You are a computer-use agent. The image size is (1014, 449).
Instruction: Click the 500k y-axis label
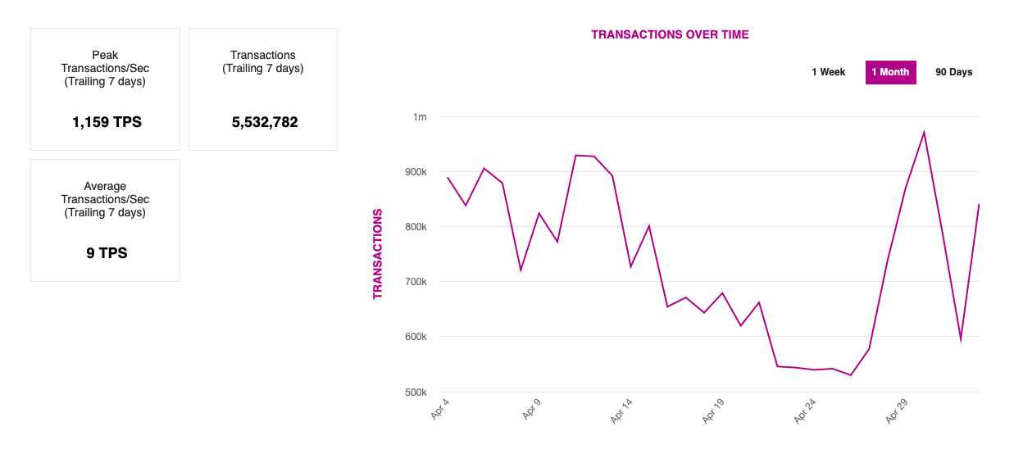[416, 392]
